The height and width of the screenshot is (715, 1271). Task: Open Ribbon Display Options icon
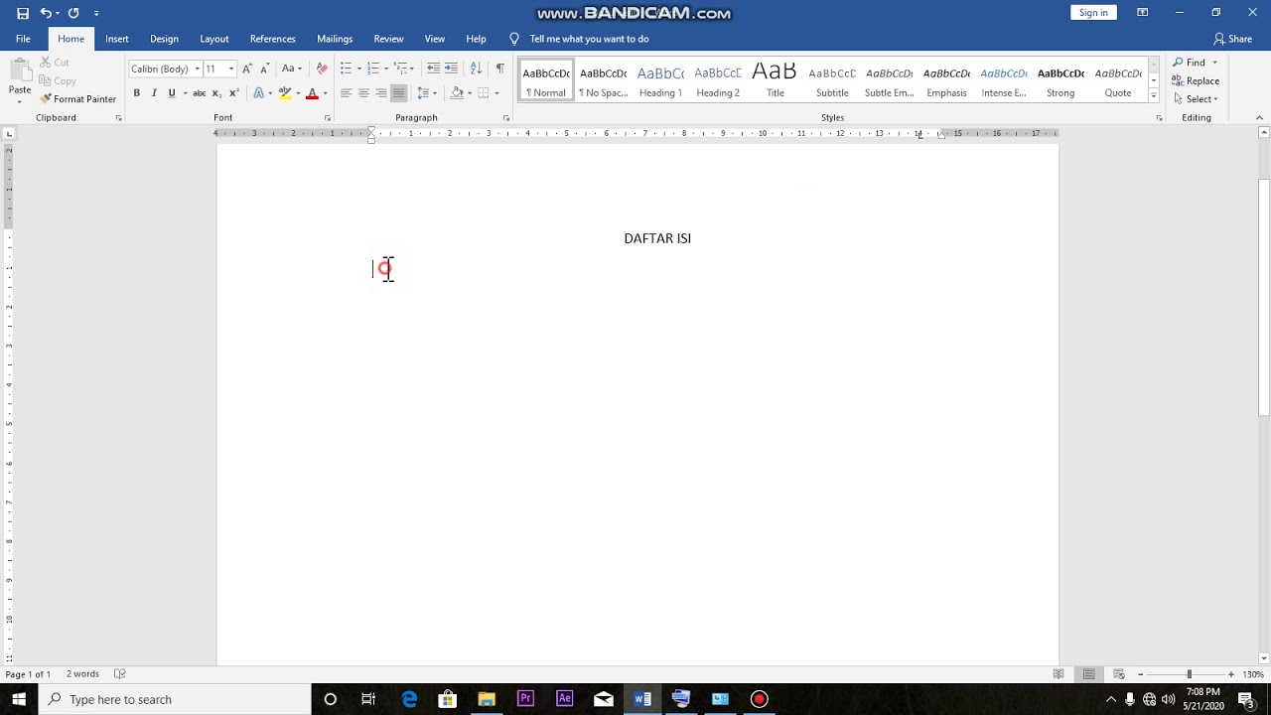(1142, 13)
